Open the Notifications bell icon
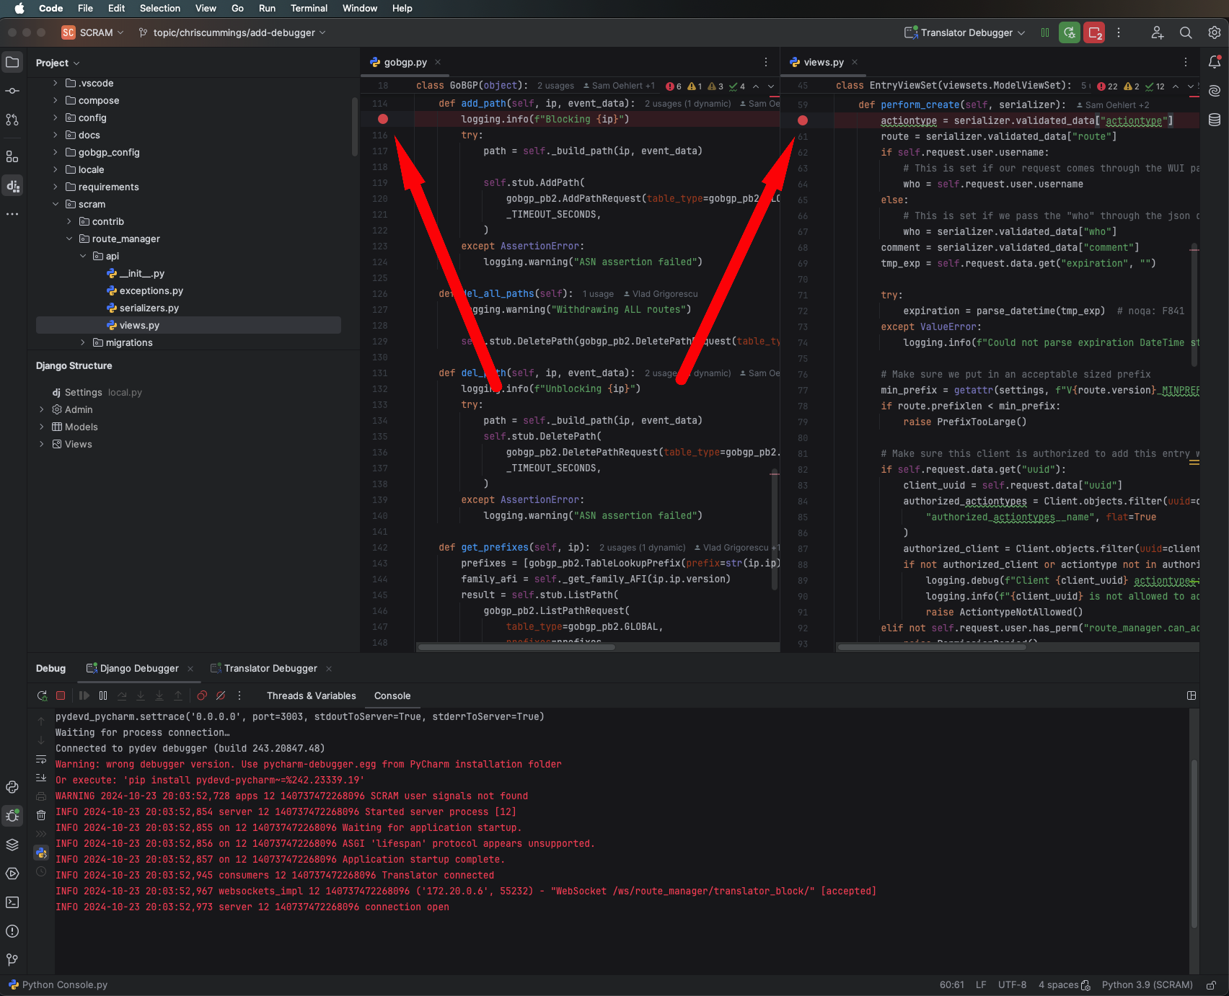 (x=1215, y=62)
